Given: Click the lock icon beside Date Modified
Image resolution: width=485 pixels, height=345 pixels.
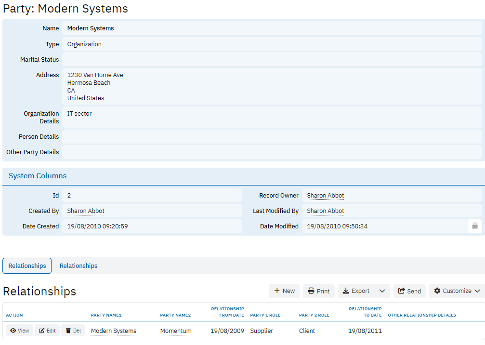Looking at the screenshot, I should 475,226.
